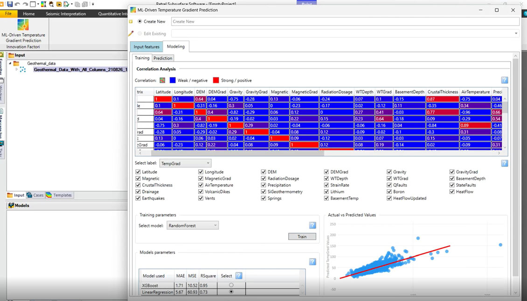Viewport: 527px width, 301px height.
Task: Toggle the BasementTemp checkbox
Action: 326,198
